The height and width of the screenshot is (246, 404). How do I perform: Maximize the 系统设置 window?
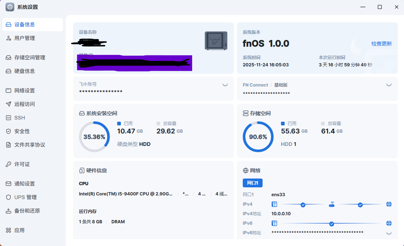(379, 7)
